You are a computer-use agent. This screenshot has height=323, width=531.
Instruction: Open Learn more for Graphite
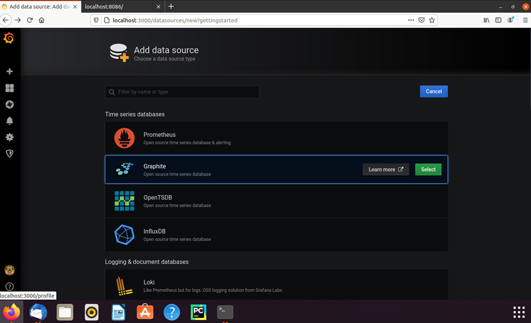pos(386,169)
